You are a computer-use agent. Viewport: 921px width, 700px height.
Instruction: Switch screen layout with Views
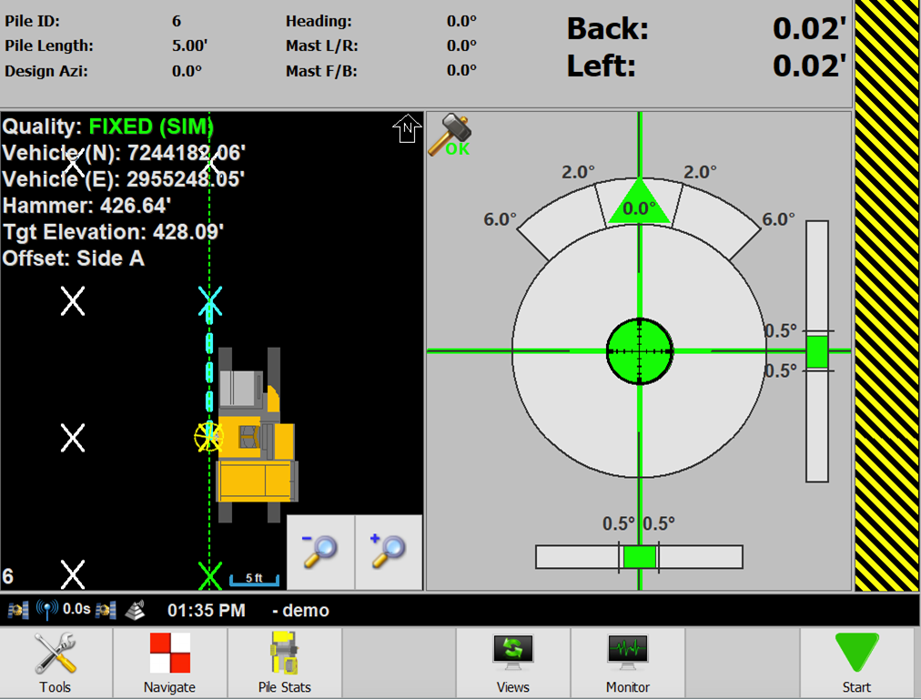(x=513, y=662)
